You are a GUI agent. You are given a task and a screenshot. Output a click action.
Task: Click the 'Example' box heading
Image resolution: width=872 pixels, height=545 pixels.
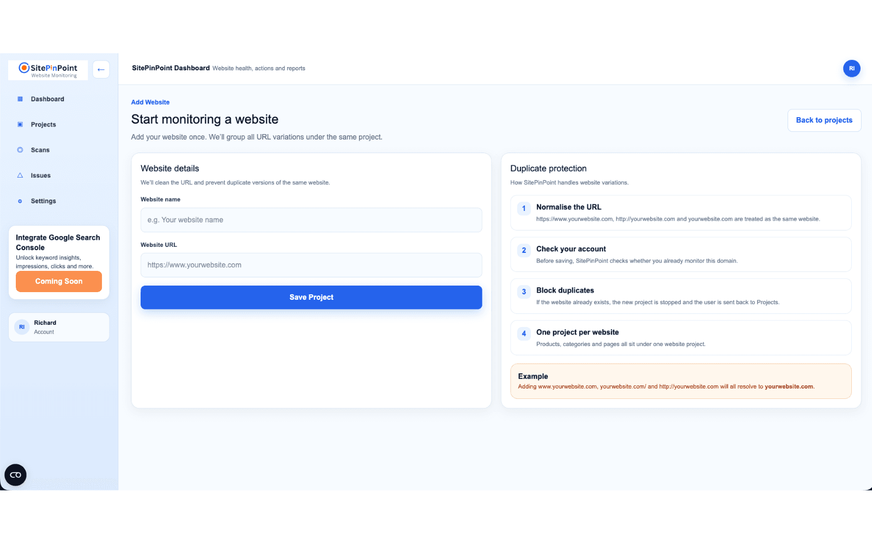533,377
